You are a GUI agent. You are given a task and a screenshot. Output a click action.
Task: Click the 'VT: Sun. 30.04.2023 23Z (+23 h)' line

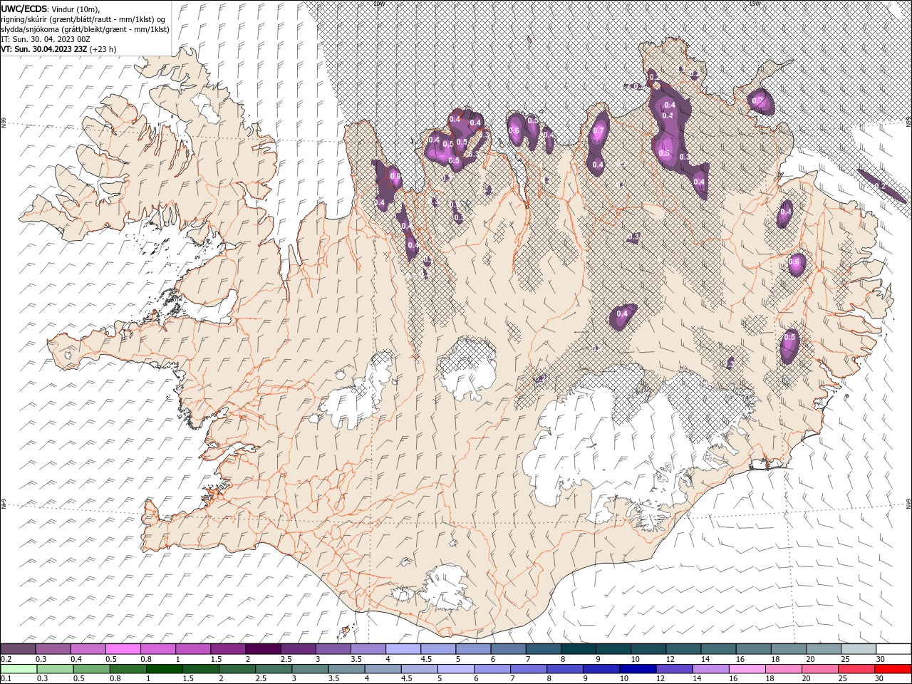pos(58,49)
